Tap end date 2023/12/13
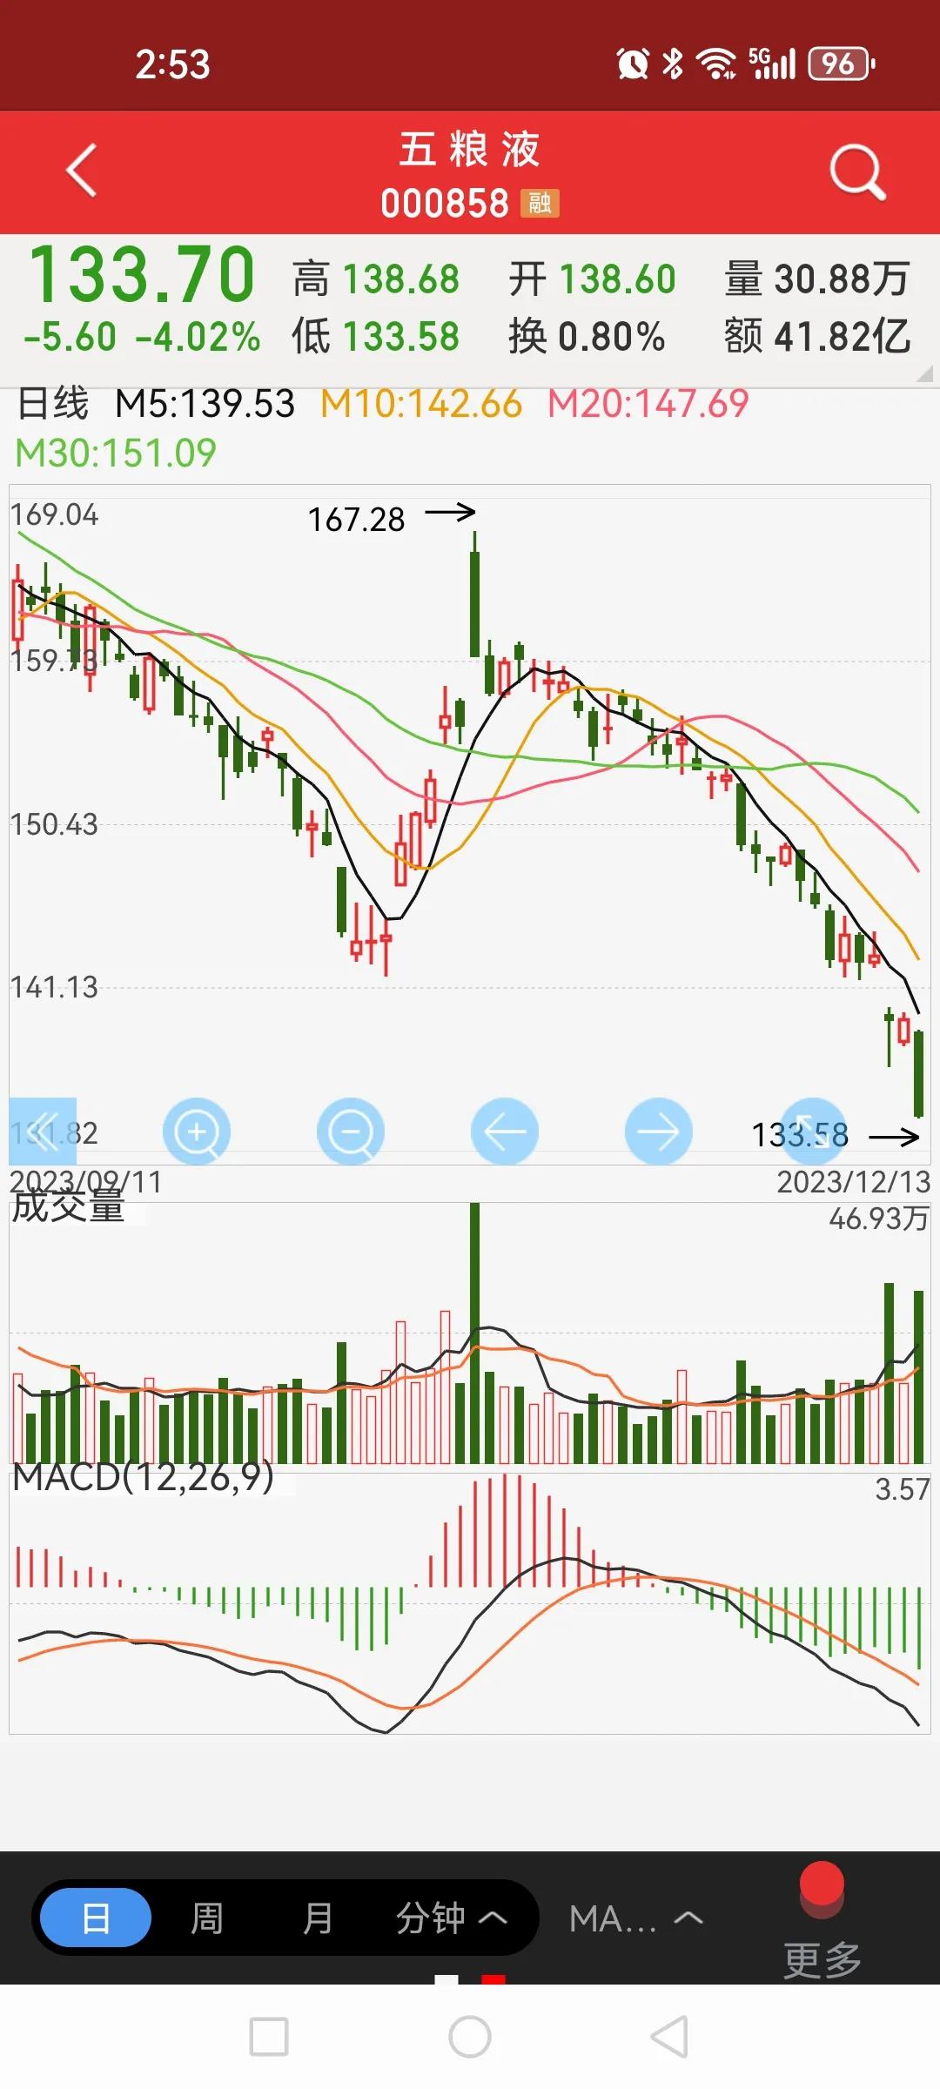Image resolution: width=940 pixels, height=2089 pixels. pos(854,1182)
